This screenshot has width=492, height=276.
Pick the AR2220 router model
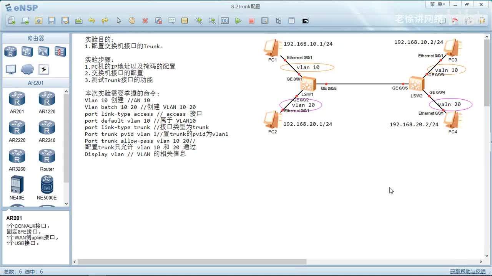coord(17,131)
